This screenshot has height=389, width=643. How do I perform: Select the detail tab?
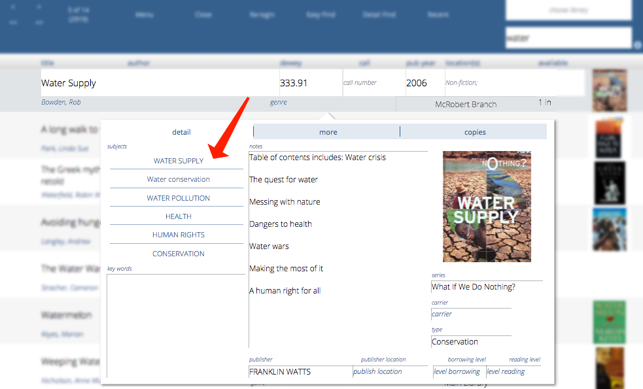point(181,132)
